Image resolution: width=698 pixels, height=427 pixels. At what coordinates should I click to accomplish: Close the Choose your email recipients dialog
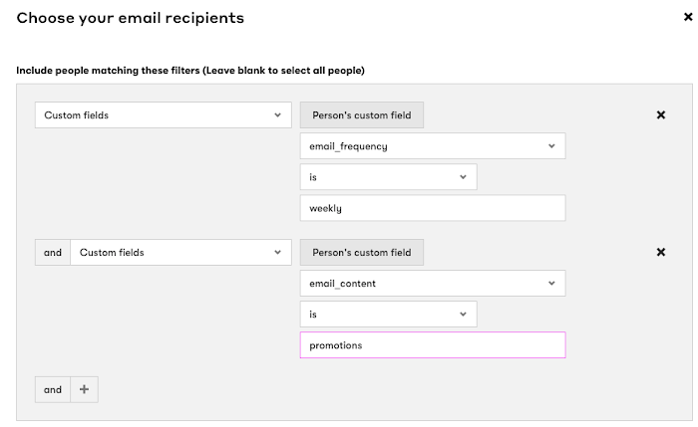688,17
